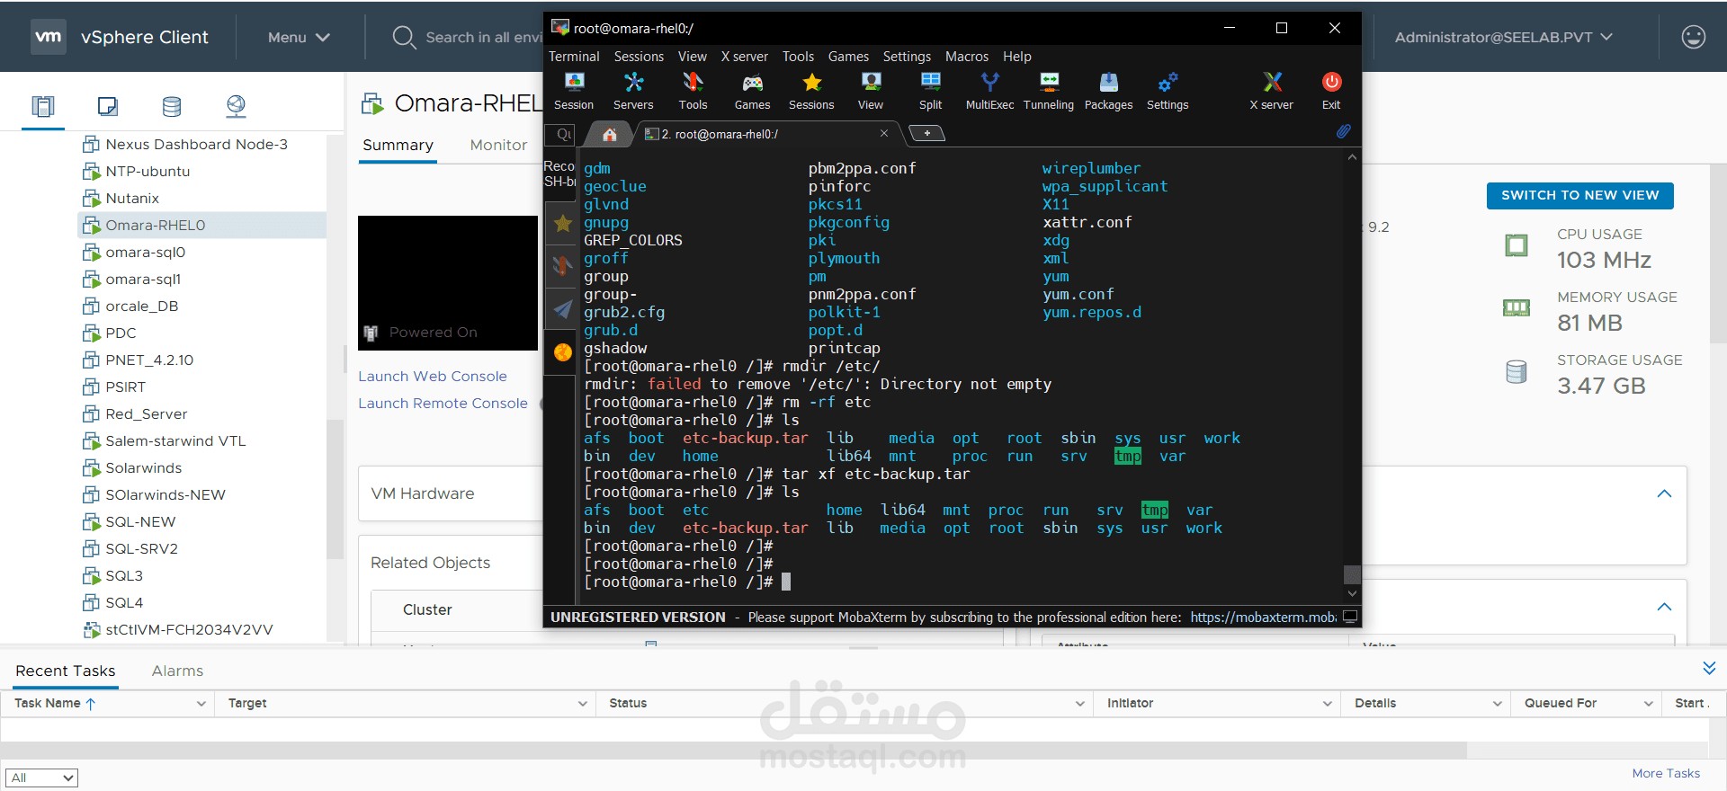Viewport: 1727px width, 791px height.
Task: Open the Status column filter dropdown
Action: click(x=1080, y=704)
